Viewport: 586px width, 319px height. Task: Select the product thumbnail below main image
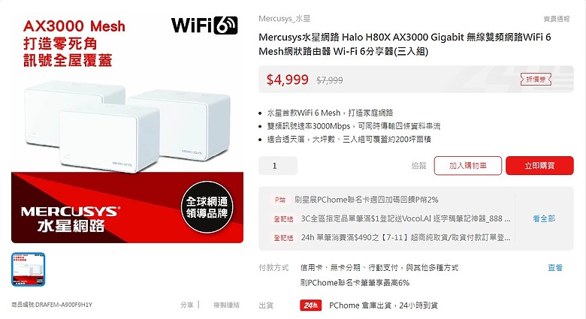29,269
